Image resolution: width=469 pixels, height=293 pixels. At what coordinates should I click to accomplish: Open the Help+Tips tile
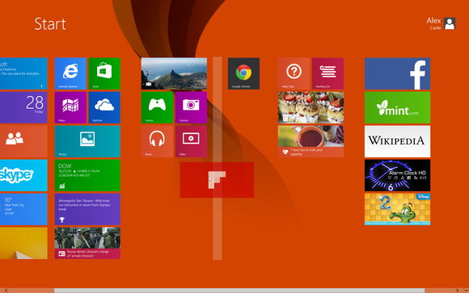294,73
